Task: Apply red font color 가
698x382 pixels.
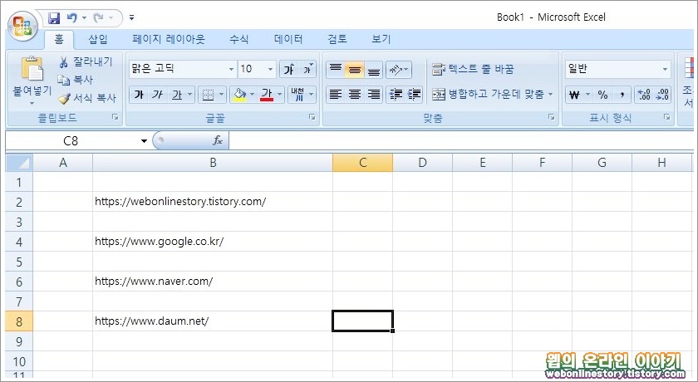Action: [267, 95]
